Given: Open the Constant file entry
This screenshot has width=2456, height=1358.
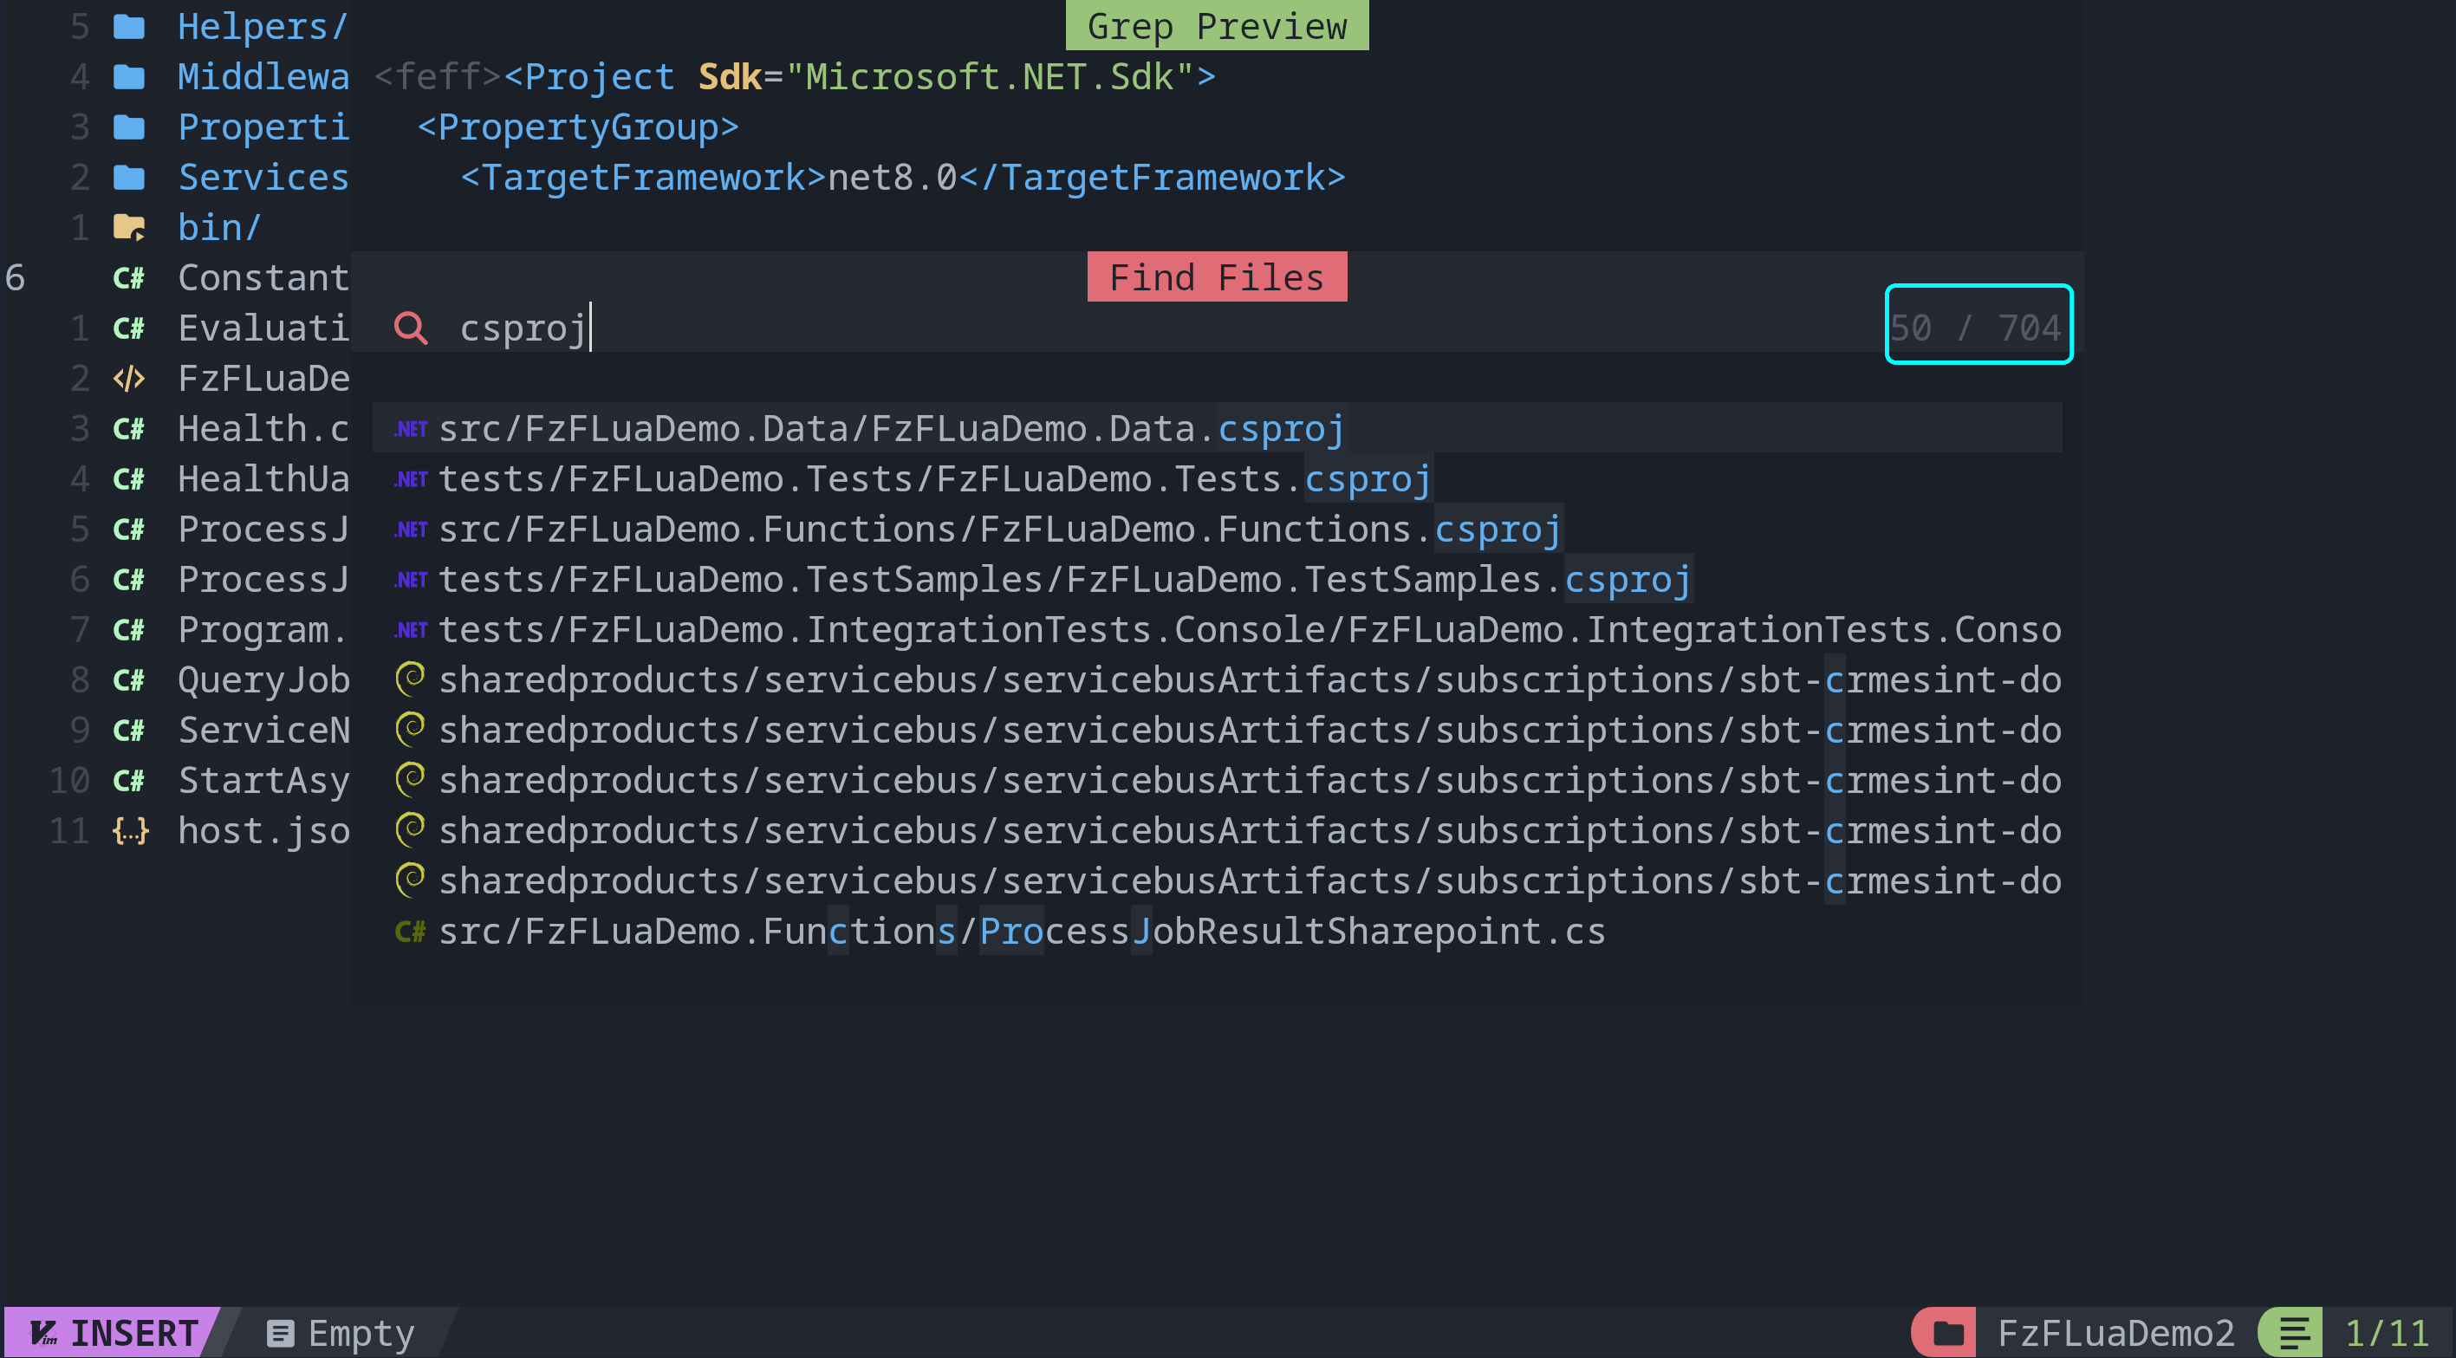Looking at the screenshot, I should click(263, 277).
